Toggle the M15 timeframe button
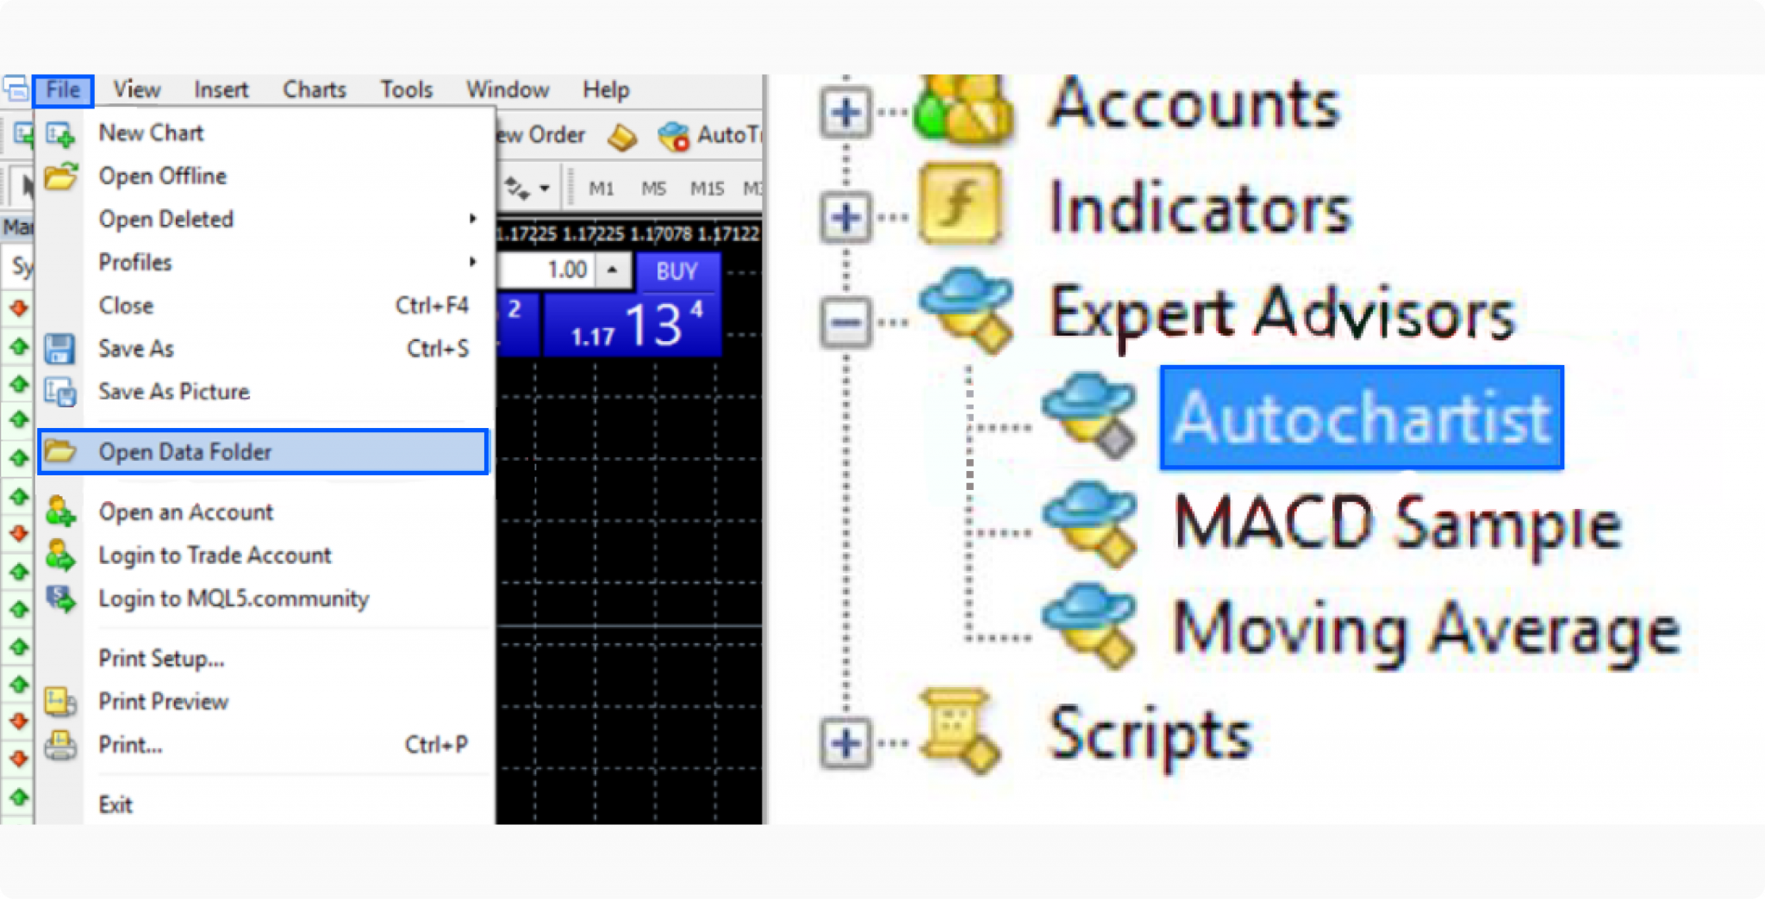Screen dimensions: 1765x899 pos(707,188)
